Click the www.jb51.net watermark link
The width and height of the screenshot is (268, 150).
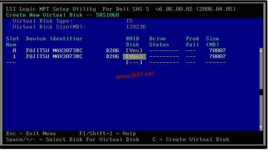tap(135, 75)
